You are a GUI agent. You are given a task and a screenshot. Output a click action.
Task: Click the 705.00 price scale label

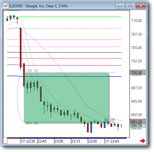[137, 48]
